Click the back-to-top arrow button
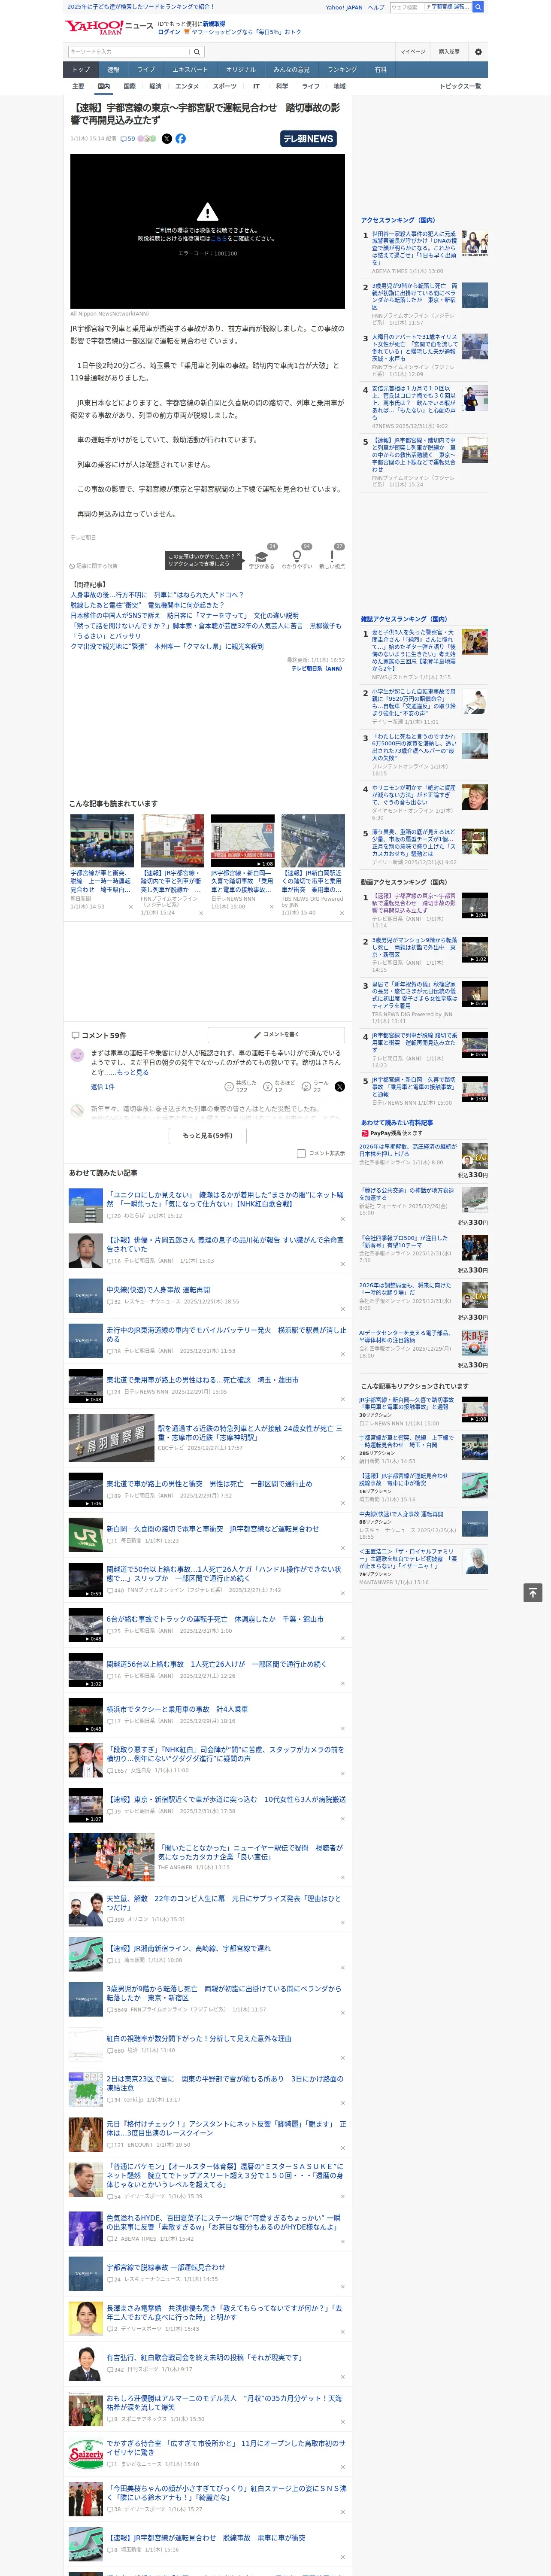Screen dimensions: 551x2576 (534, 1592)
